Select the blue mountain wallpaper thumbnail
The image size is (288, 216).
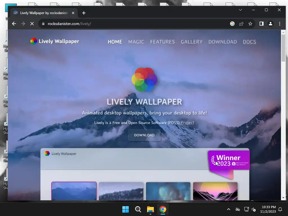tap(74, 191)
